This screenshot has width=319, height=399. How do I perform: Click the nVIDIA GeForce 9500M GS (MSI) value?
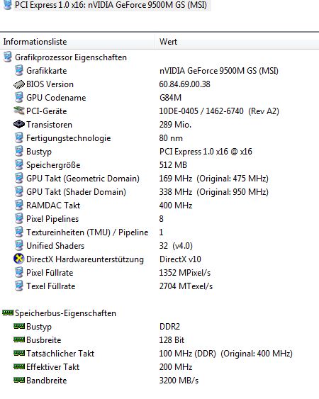[219, 71]
